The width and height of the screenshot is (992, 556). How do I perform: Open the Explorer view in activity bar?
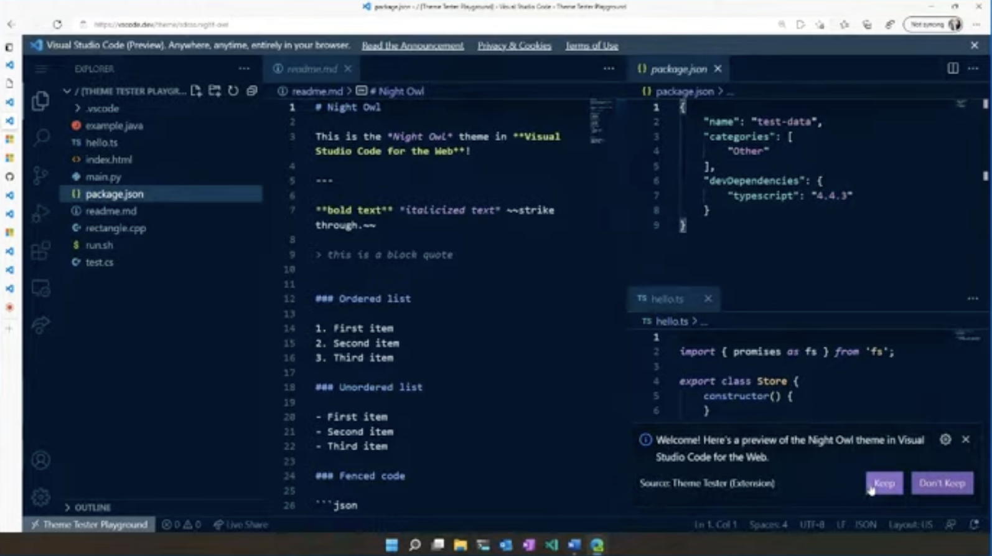[40, 101]
